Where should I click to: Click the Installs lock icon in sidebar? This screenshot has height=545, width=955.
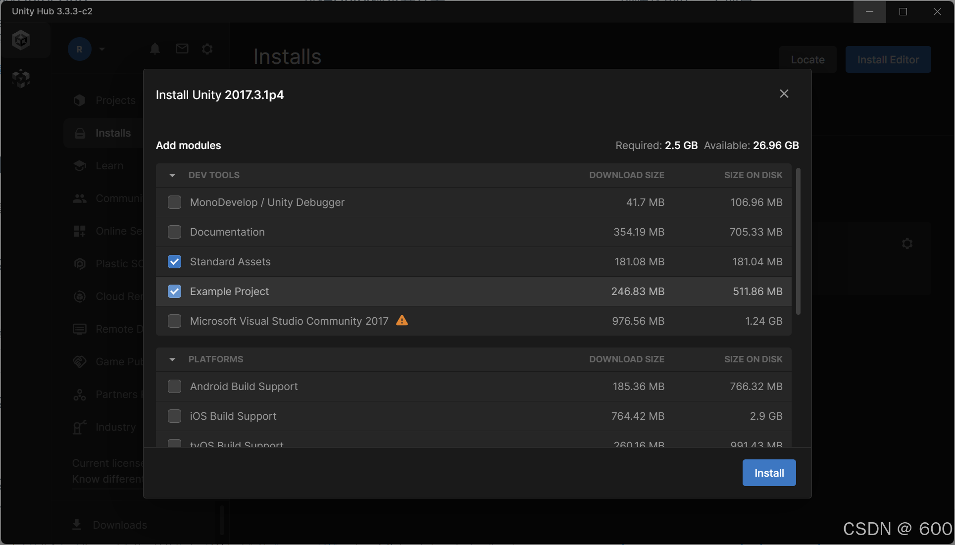coord(80,133)
